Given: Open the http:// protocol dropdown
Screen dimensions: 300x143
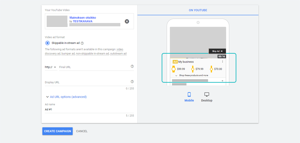Looking at the screenshot, I should coord(51,67).
